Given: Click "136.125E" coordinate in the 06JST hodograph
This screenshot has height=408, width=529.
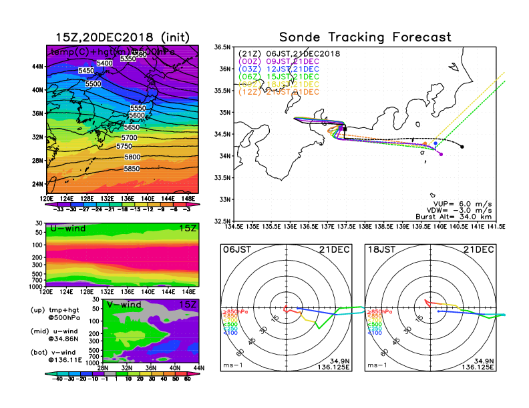Looking at the screenshot, I should (x=333, y=367).
